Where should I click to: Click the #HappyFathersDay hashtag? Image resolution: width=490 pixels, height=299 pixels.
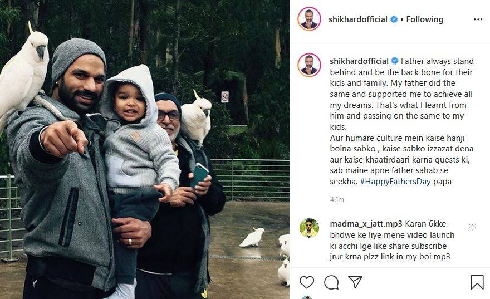(x=395, y=182)
